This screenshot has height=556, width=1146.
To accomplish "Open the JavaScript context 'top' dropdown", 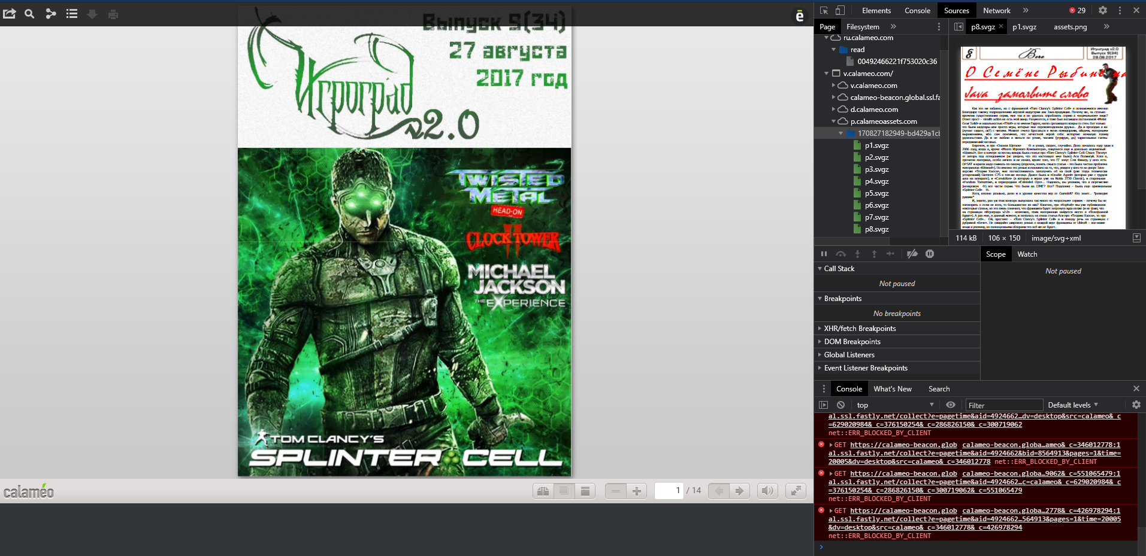I will click(x=895, y=405).
